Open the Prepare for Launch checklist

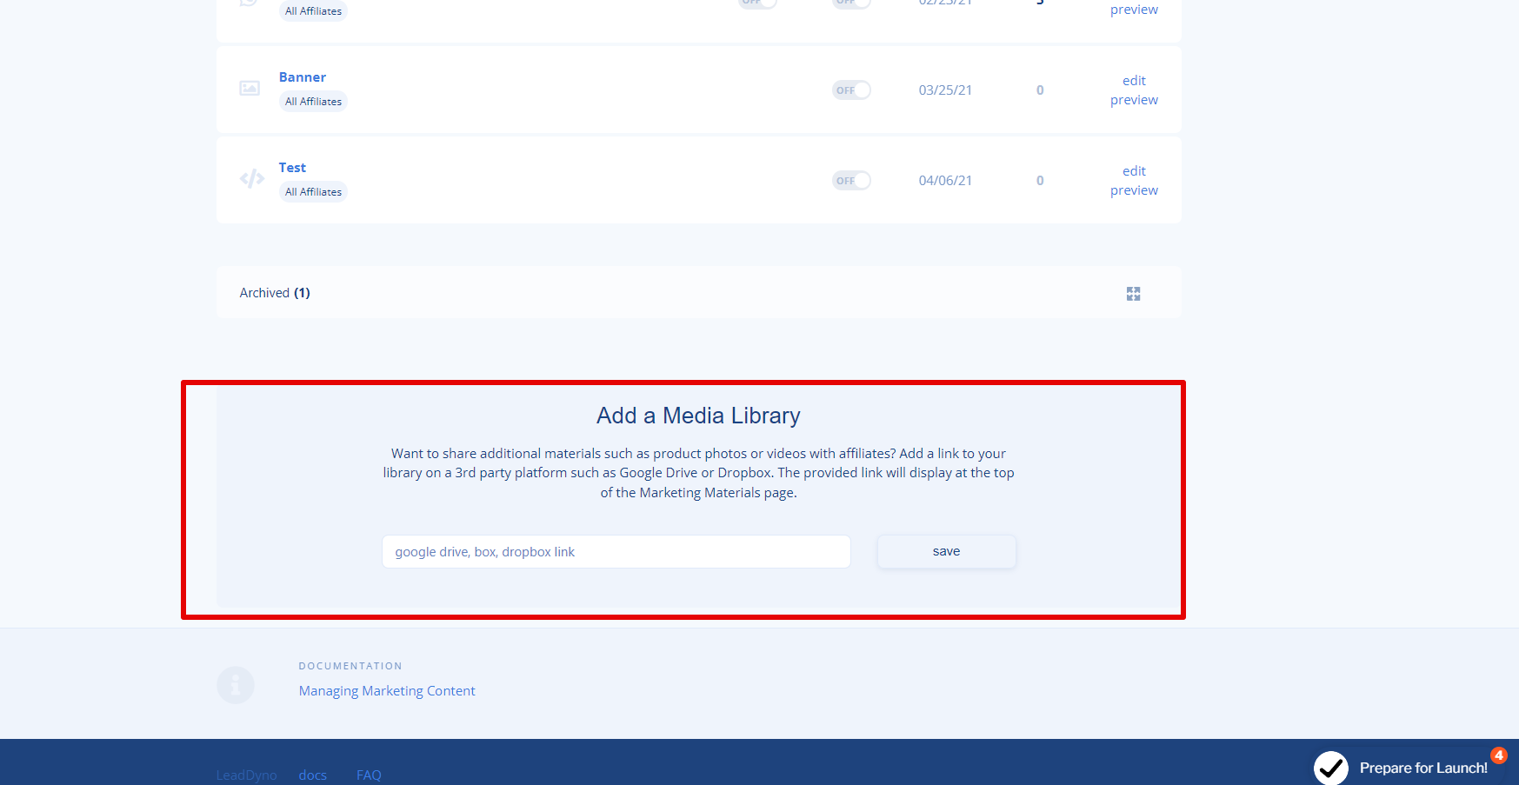[x=1423, y=768]
